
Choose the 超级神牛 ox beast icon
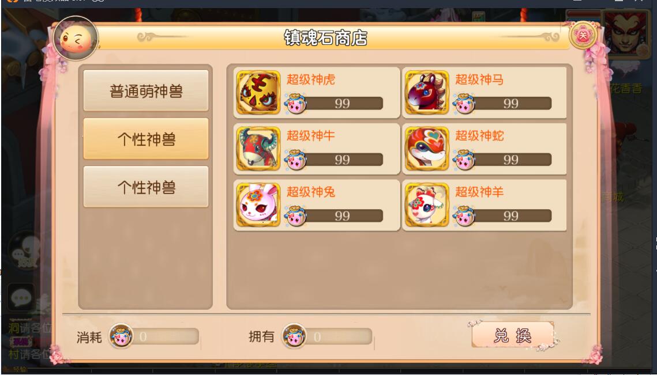[x=258, y=149]
